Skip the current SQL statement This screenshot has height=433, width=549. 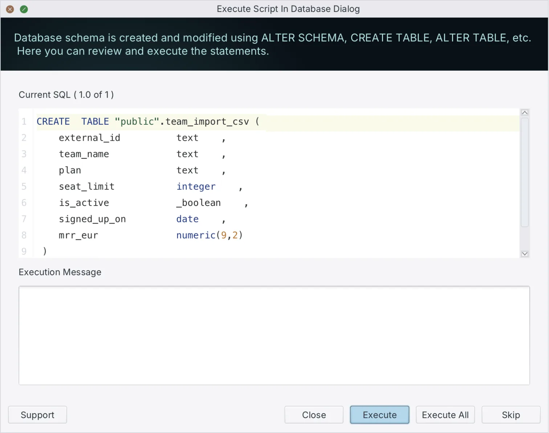click(x=511, y=415)
